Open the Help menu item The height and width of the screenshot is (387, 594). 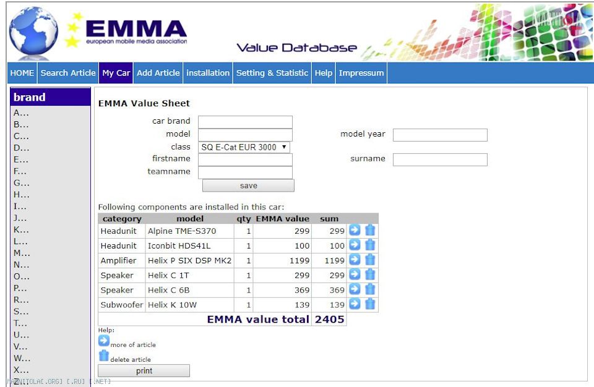coord(324,73)
